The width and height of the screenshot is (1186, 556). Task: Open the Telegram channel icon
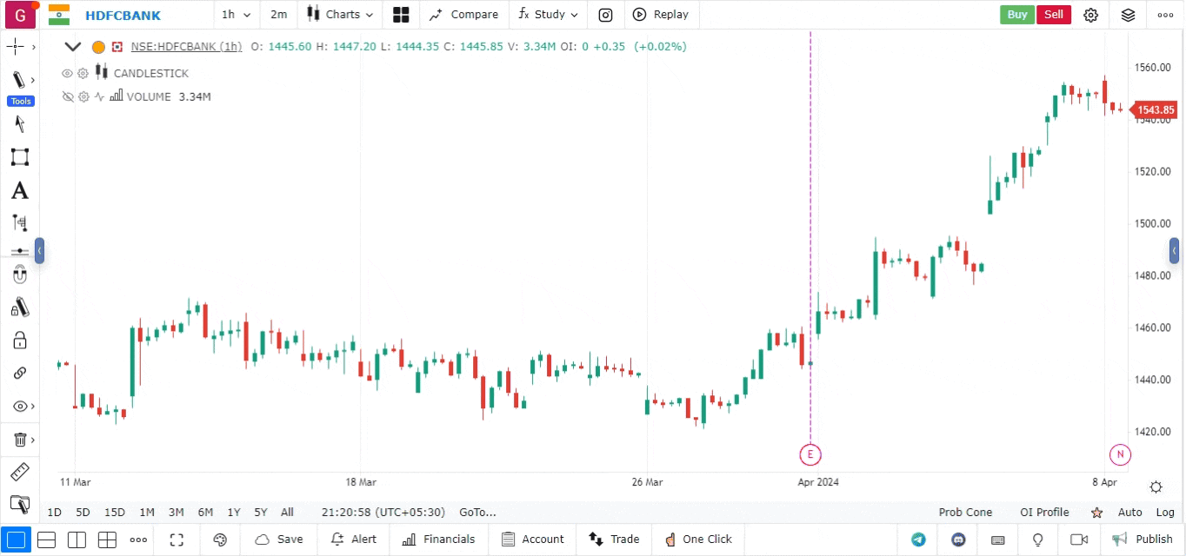[x=918, y=539]
